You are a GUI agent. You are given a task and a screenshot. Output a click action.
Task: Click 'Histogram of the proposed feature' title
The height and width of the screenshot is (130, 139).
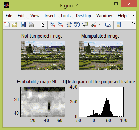click(x=101, y=82)
